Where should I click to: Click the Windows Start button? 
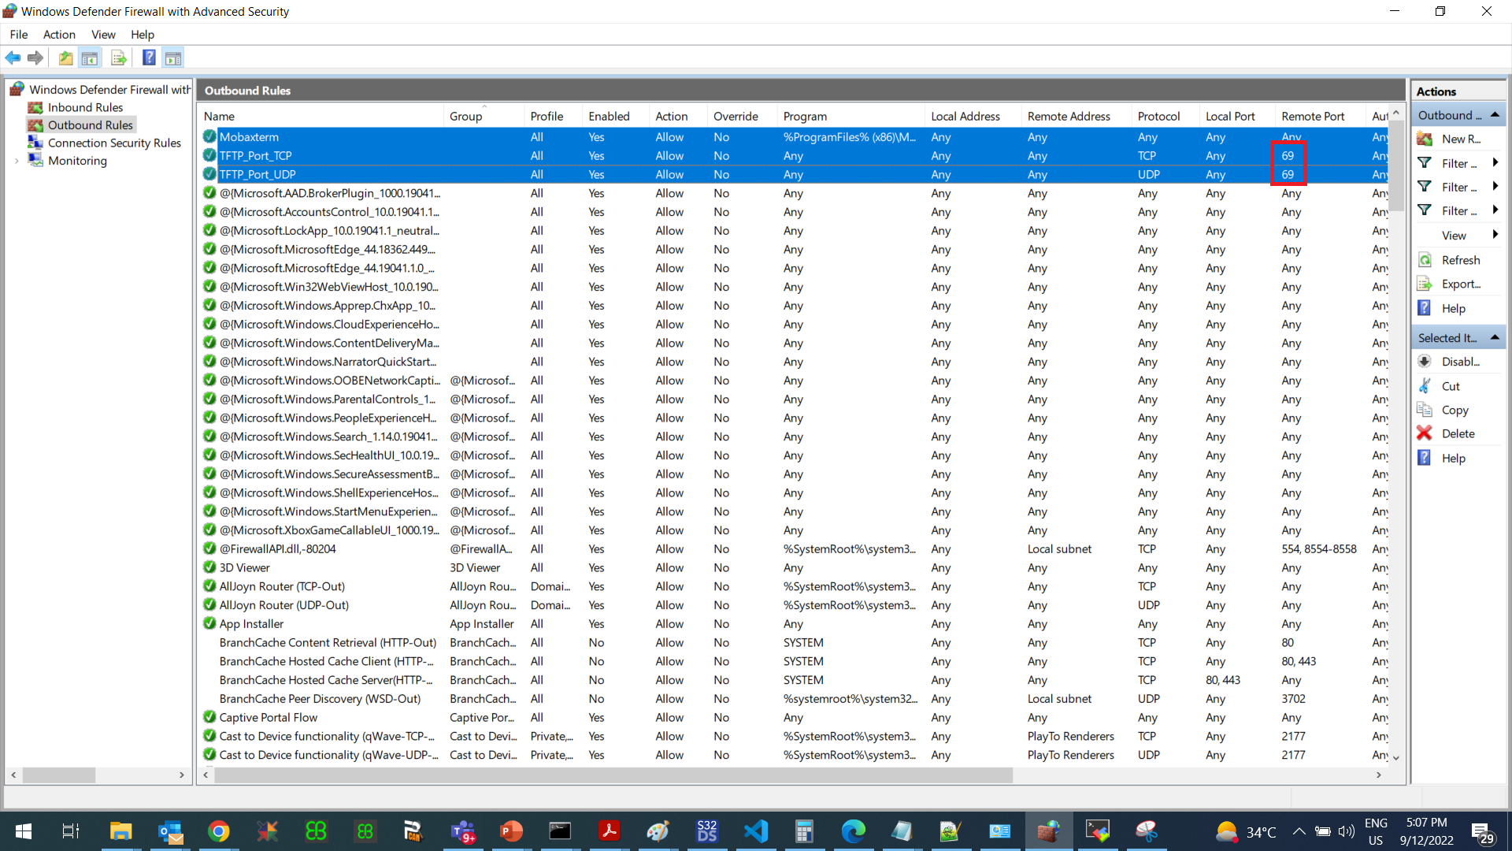(23, 831)
